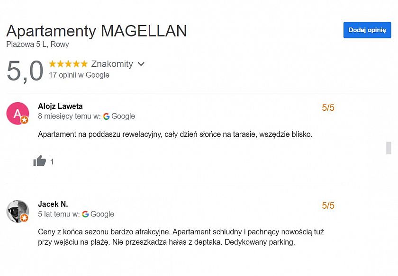The width and height of the screenshot is (398, 276).
Task: Click the star badge on Jacek N.'s avatar
Action: click(x=25, y=218)
